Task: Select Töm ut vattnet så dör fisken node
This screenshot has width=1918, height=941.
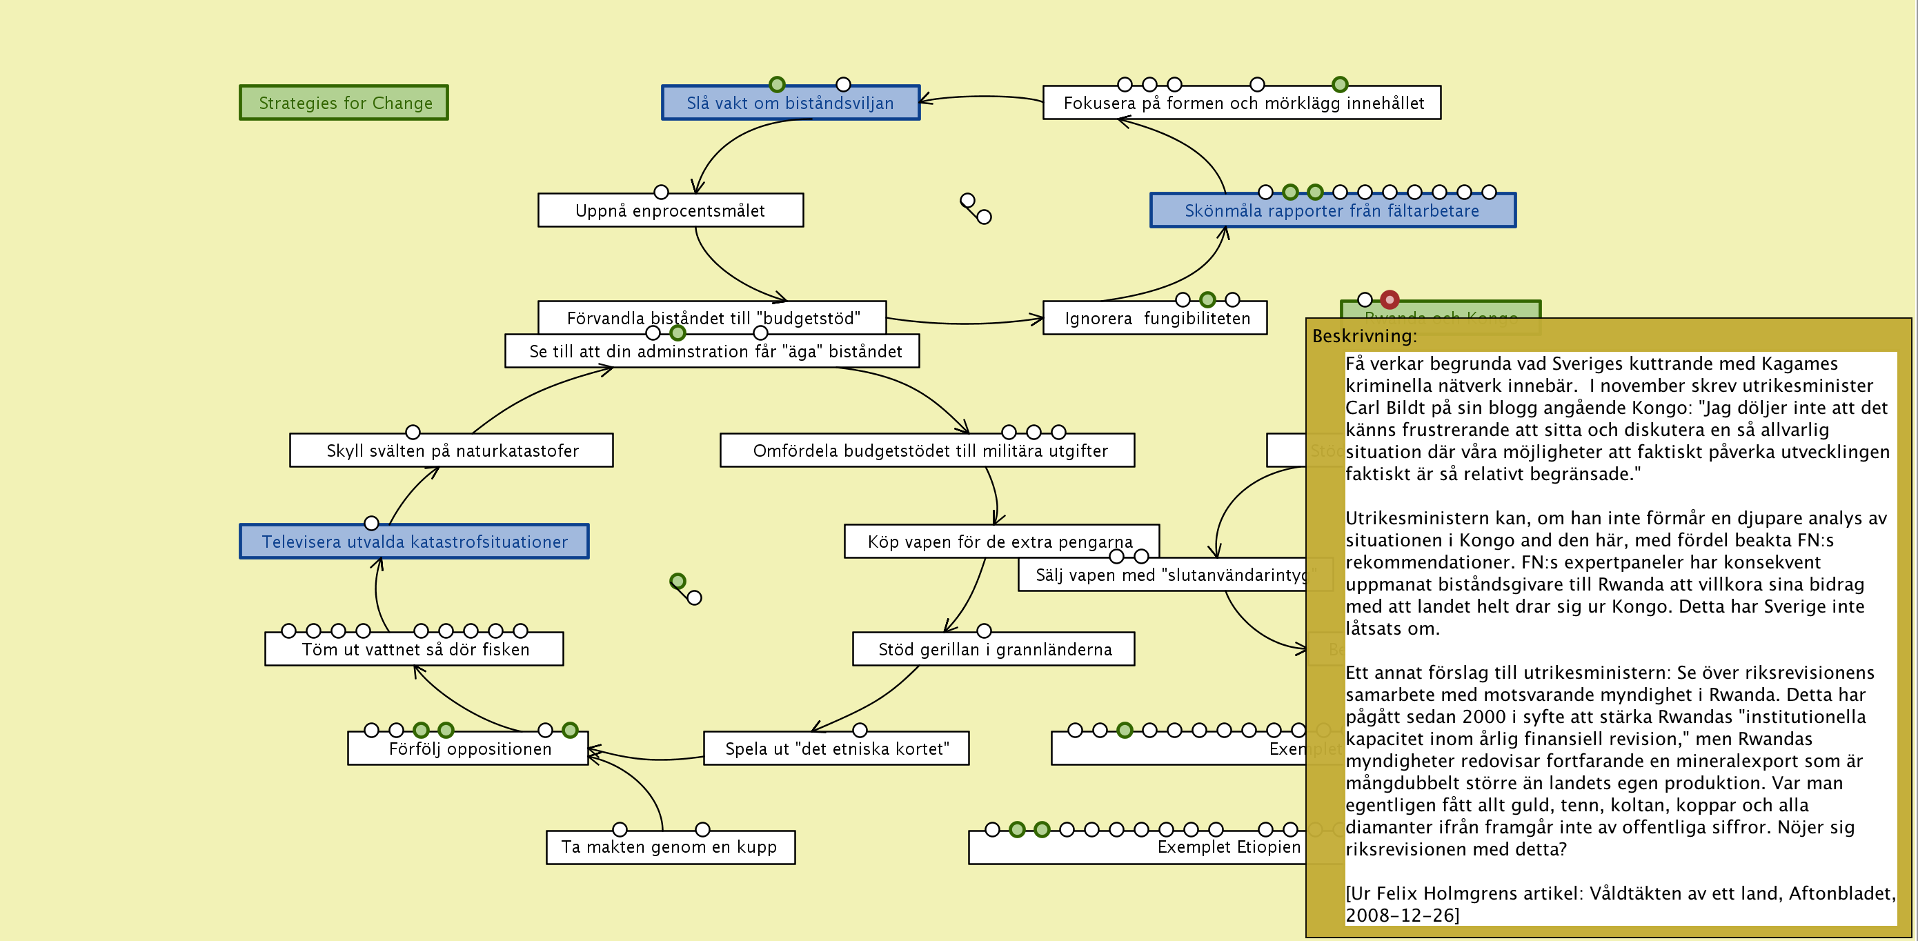Action: [x=414, y=649]
